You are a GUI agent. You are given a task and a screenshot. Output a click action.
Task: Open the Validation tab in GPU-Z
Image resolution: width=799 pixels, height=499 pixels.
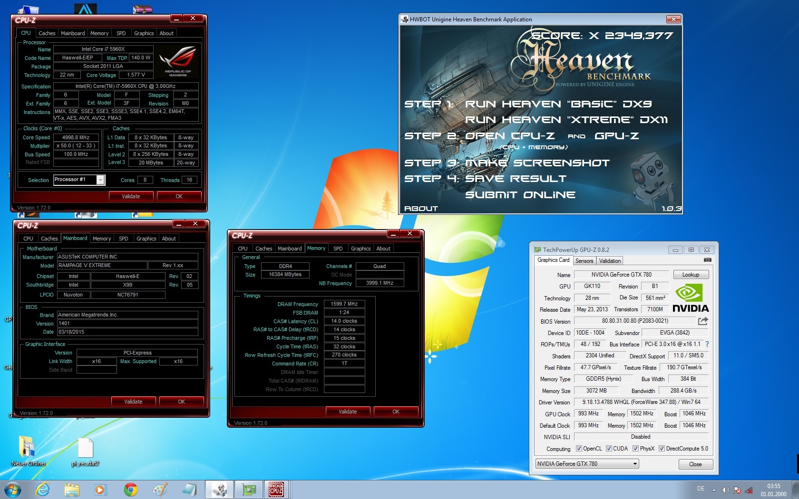pyautogui.click(x=610, y=261)
